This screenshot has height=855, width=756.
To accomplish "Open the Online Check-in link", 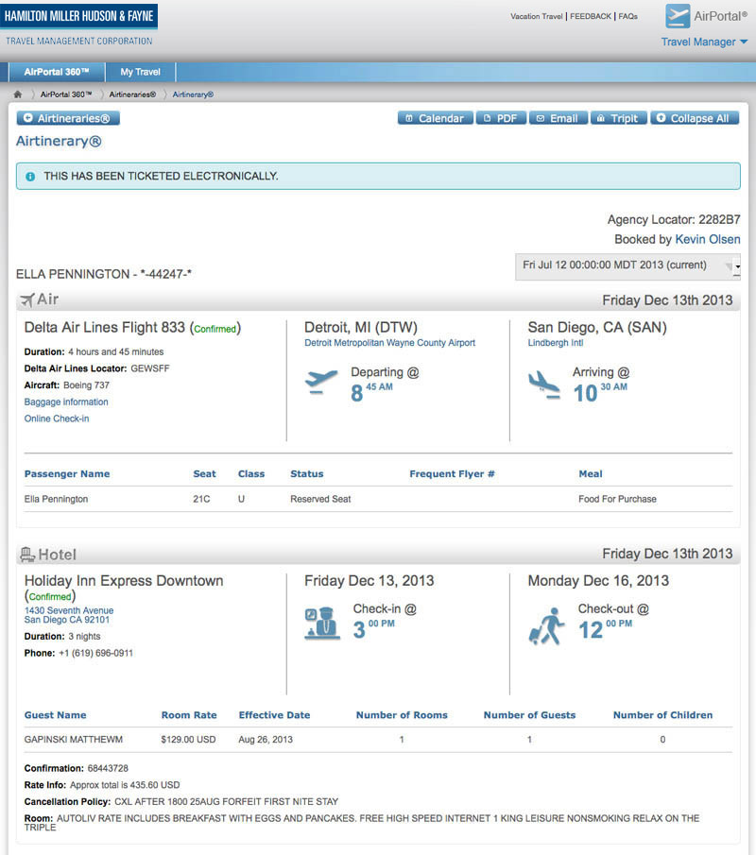I will 57,419.
